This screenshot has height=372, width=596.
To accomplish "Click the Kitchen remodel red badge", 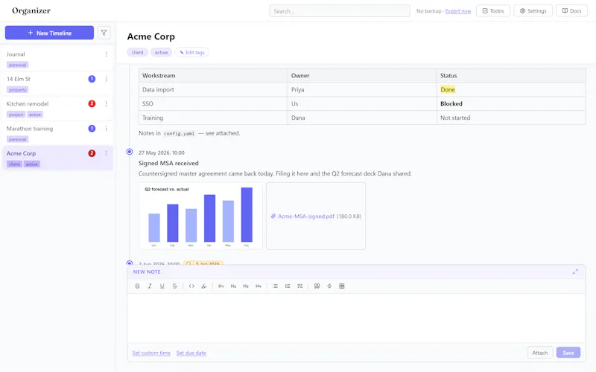I will coord(92,103).
